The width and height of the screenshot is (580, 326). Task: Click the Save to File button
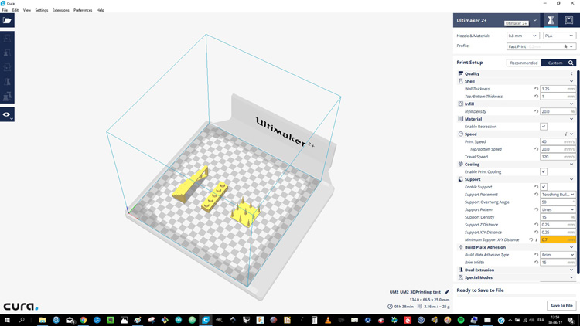[561, 305]
